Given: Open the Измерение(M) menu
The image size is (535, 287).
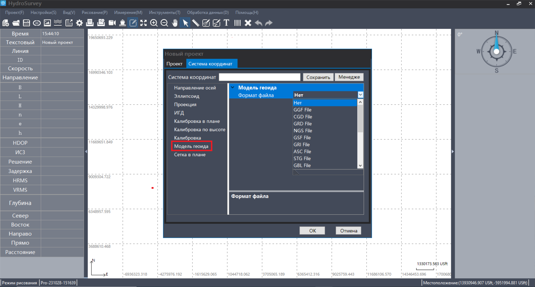Looking at the screenshot, I should pos(128,13).
